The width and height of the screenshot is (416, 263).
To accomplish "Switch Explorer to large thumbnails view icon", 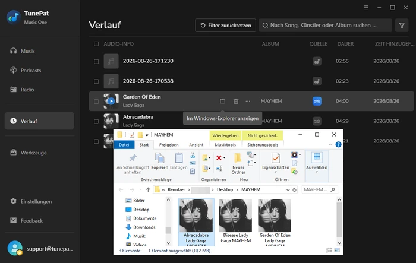I will tap(337, 251).
